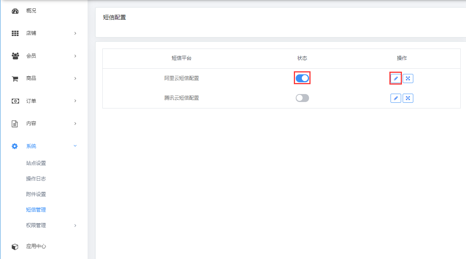Viewport: 466px width, 259px height.
Task: Click the 系统 gear icon
Action: [x=15, y=146]
